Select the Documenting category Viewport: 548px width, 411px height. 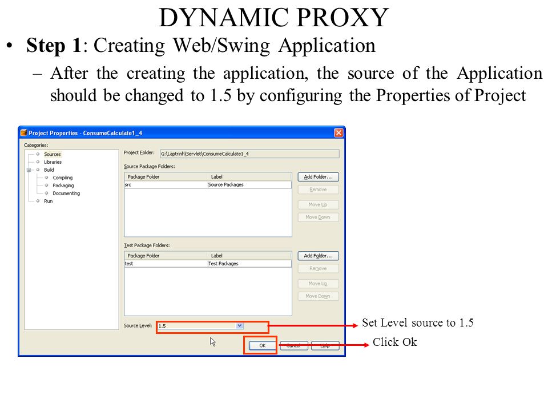coord(66,194)
